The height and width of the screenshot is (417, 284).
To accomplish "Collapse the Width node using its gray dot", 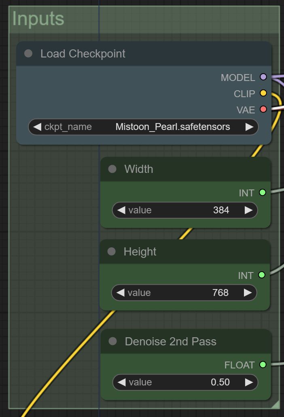I will tap(112, 169).
